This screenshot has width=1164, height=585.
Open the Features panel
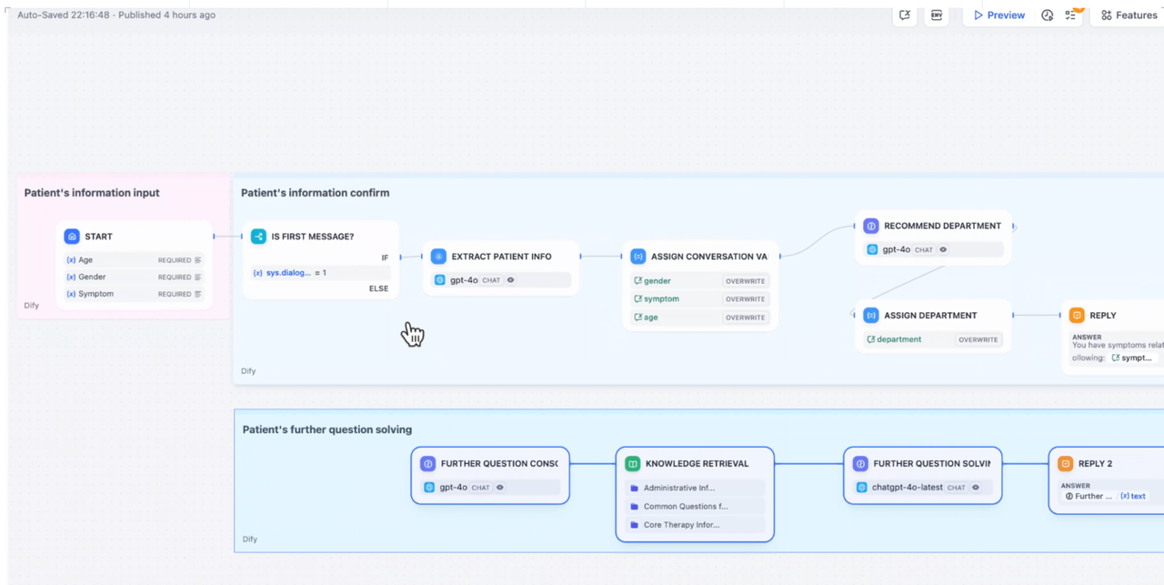(x=1129, y=15)
